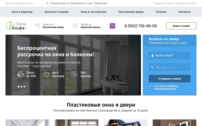Open Пластиковые двери menu item
Viewport: 202px width, 126px height.
tap(131, 12)
